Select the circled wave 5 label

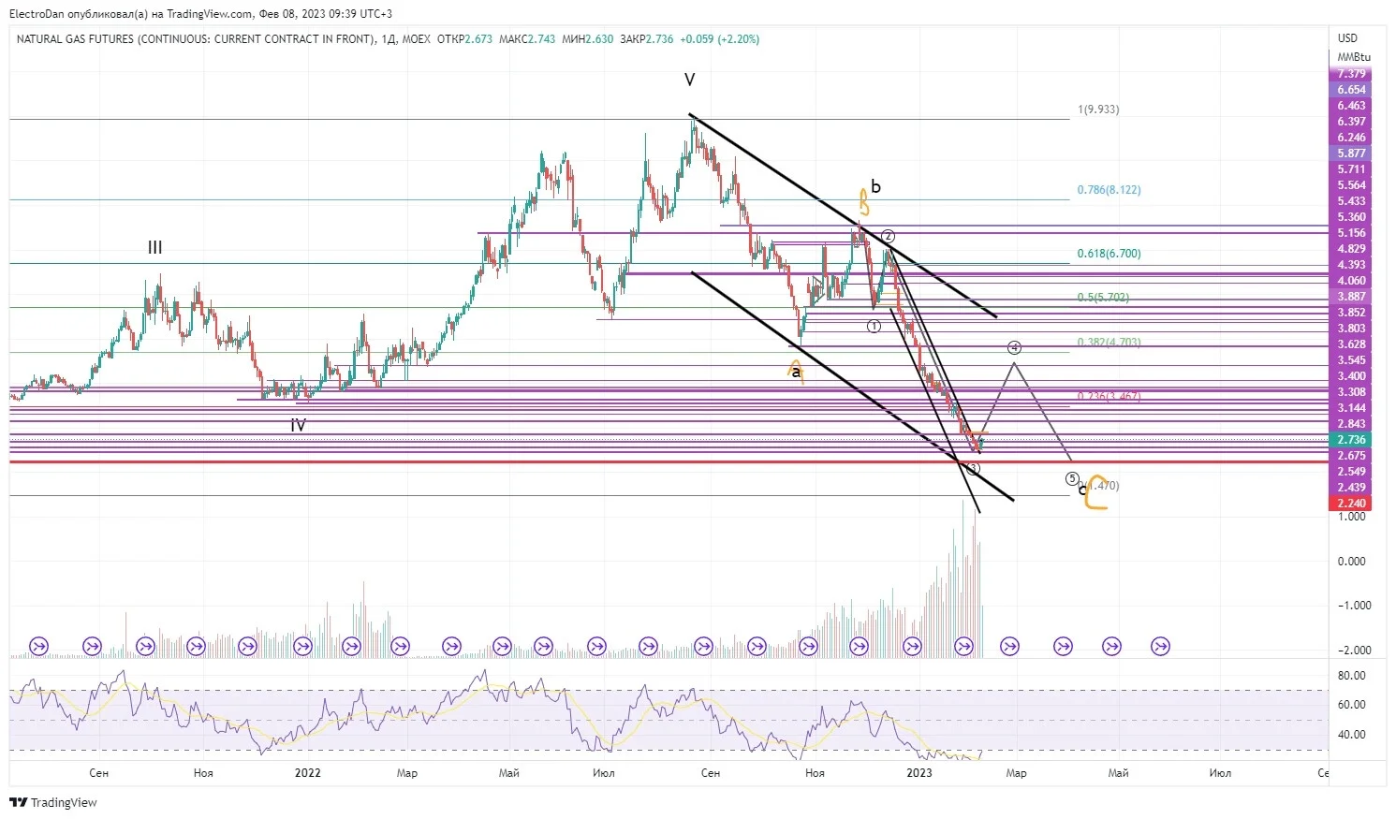point(1072,478)
